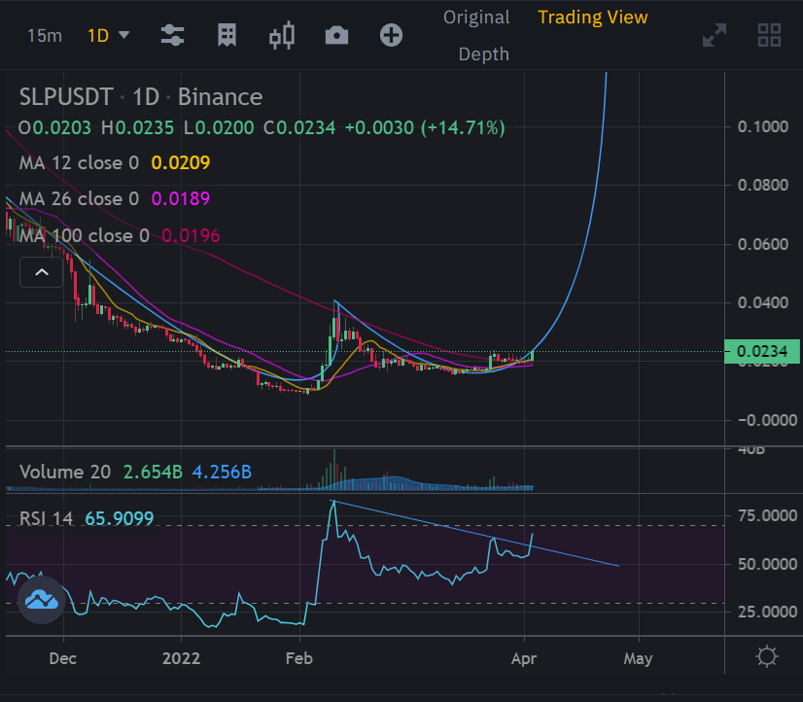Open the chart settings gear icon
This screenshot has width=803, height=702.
pyautogui.click(x=767, y=657)
